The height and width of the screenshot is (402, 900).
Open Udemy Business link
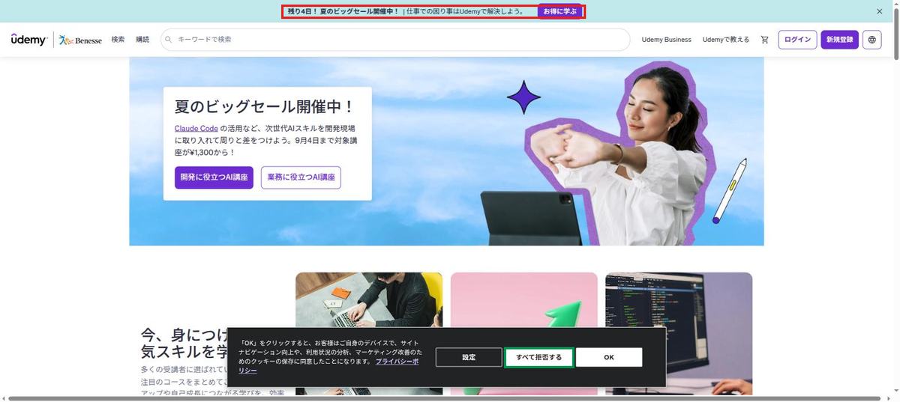click(666, 40)
